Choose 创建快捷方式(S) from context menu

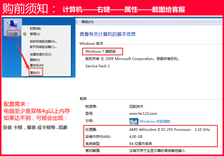pos(41,54)
